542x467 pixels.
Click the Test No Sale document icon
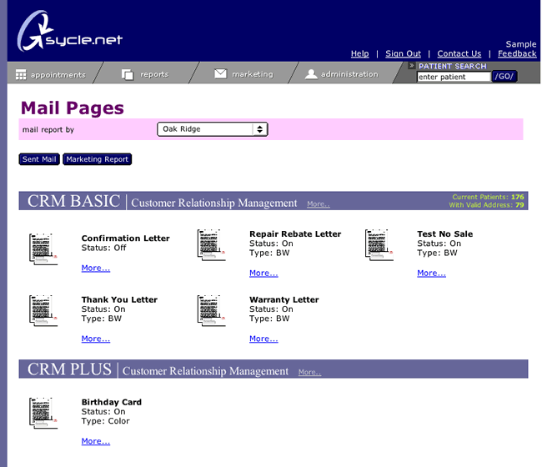coord(379,245)
